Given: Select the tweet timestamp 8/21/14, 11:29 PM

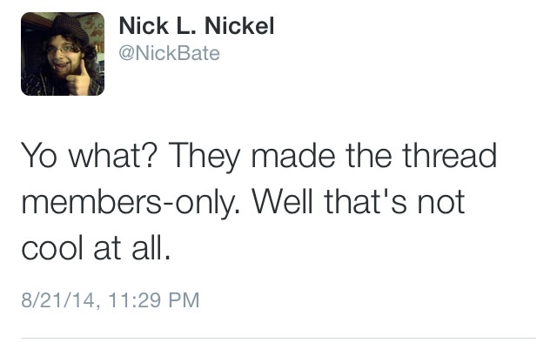Looking at the screenshot, I should click(111, 299).
